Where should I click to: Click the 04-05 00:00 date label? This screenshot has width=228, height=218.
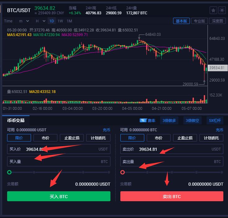[132, 109]
